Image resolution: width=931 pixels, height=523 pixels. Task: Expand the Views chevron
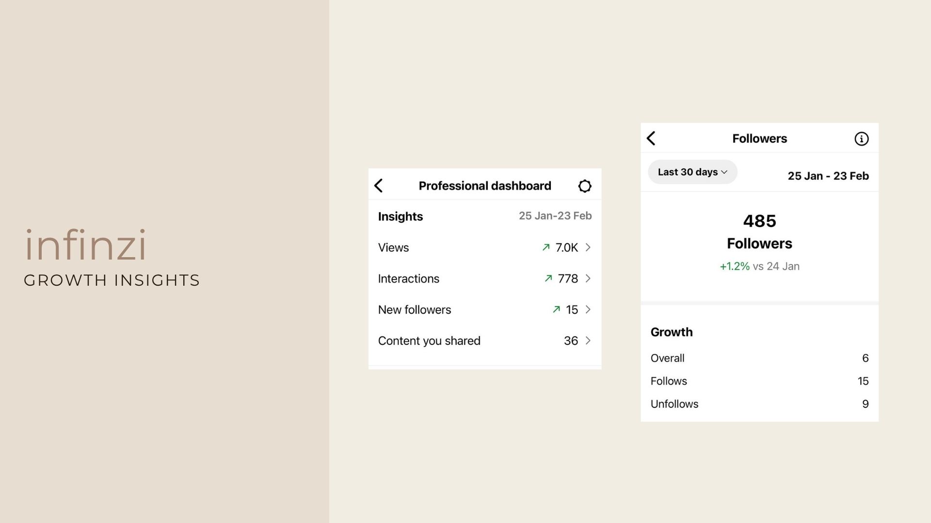tap(588, 247)
